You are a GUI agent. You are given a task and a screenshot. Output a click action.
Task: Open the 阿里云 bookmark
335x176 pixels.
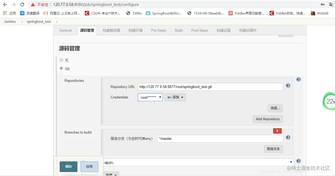(x=62, y=13)
